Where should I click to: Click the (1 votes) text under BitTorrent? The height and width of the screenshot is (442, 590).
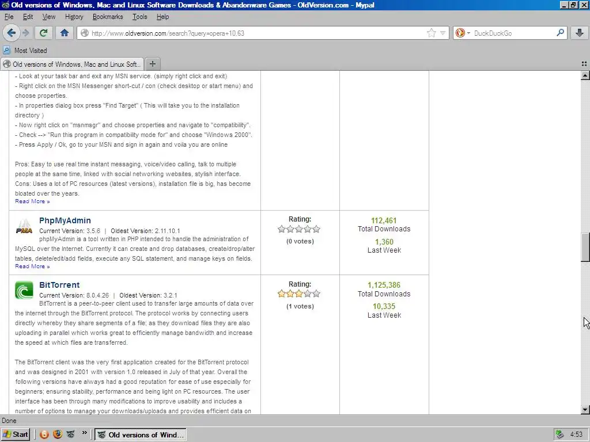pos(300,306)
